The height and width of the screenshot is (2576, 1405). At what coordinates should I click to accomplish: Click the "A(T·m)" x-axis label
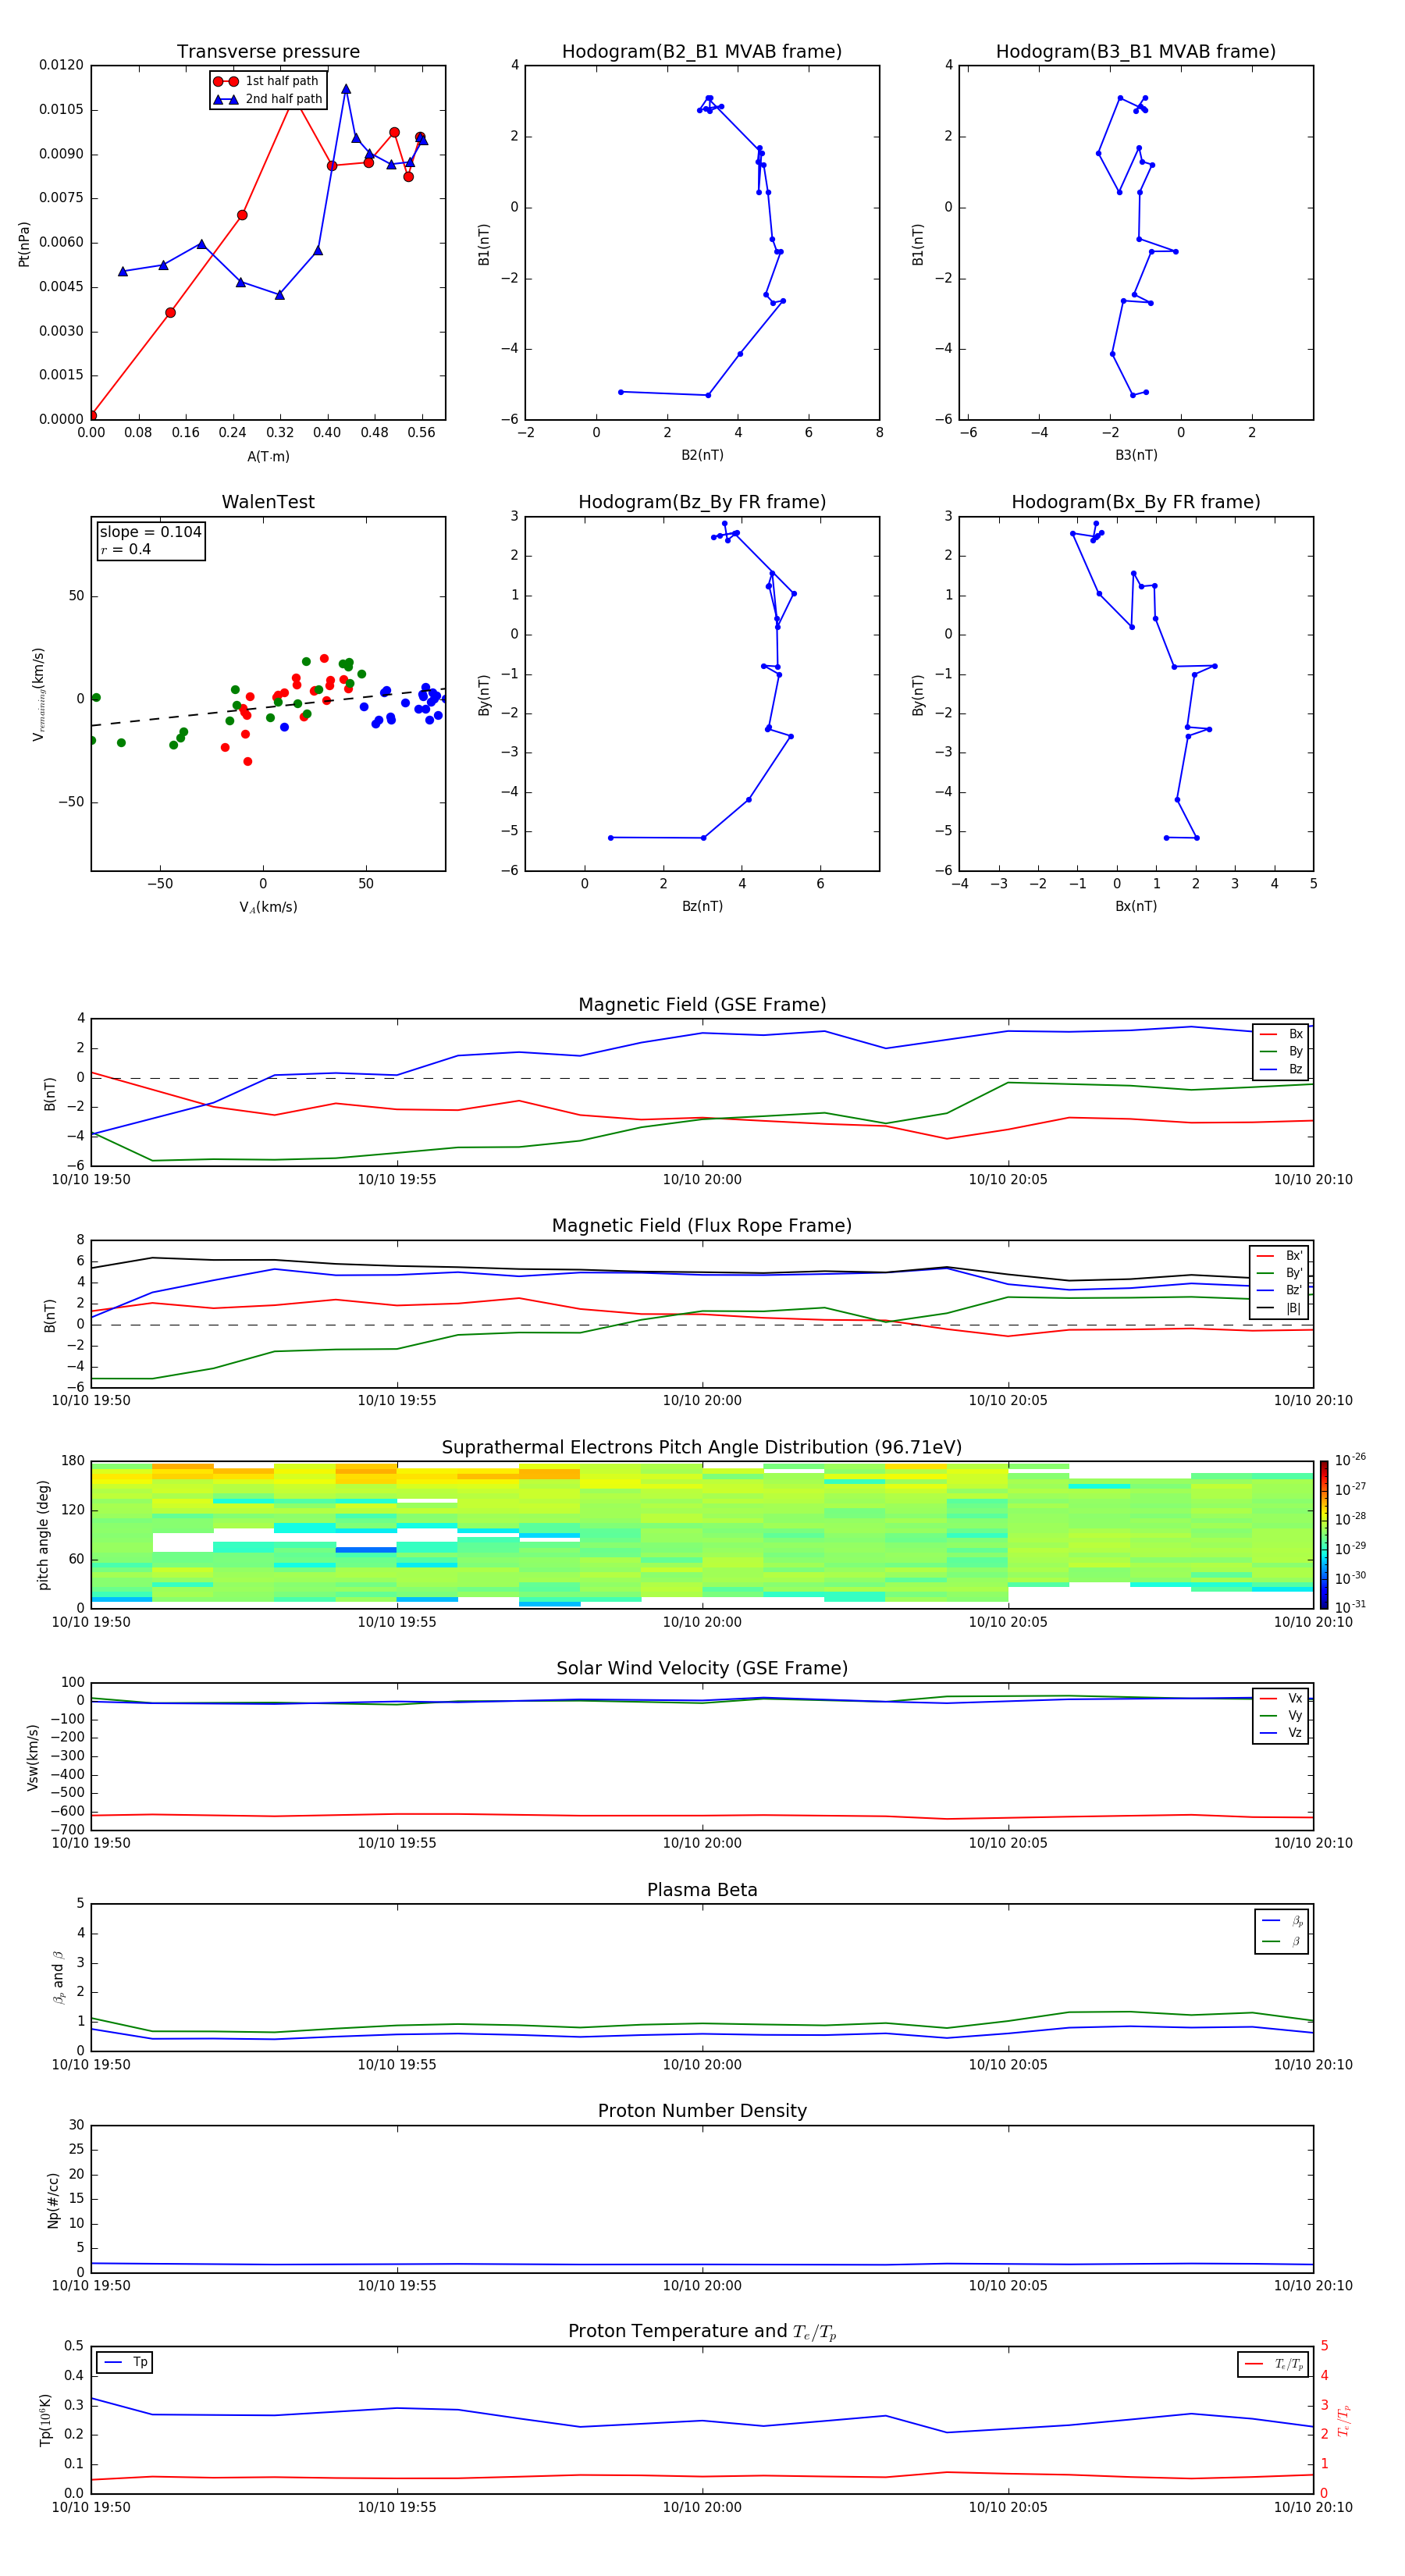tap(268, 456)
